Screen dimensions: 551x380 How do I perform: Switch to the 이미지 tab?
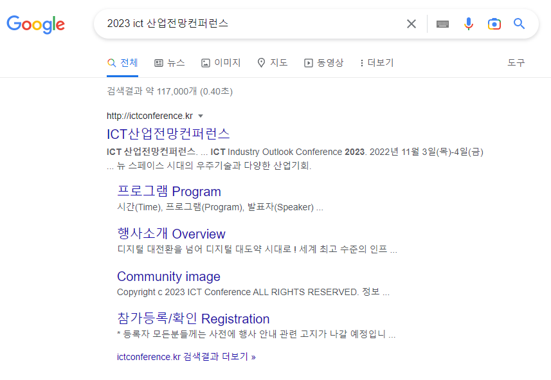221,62
